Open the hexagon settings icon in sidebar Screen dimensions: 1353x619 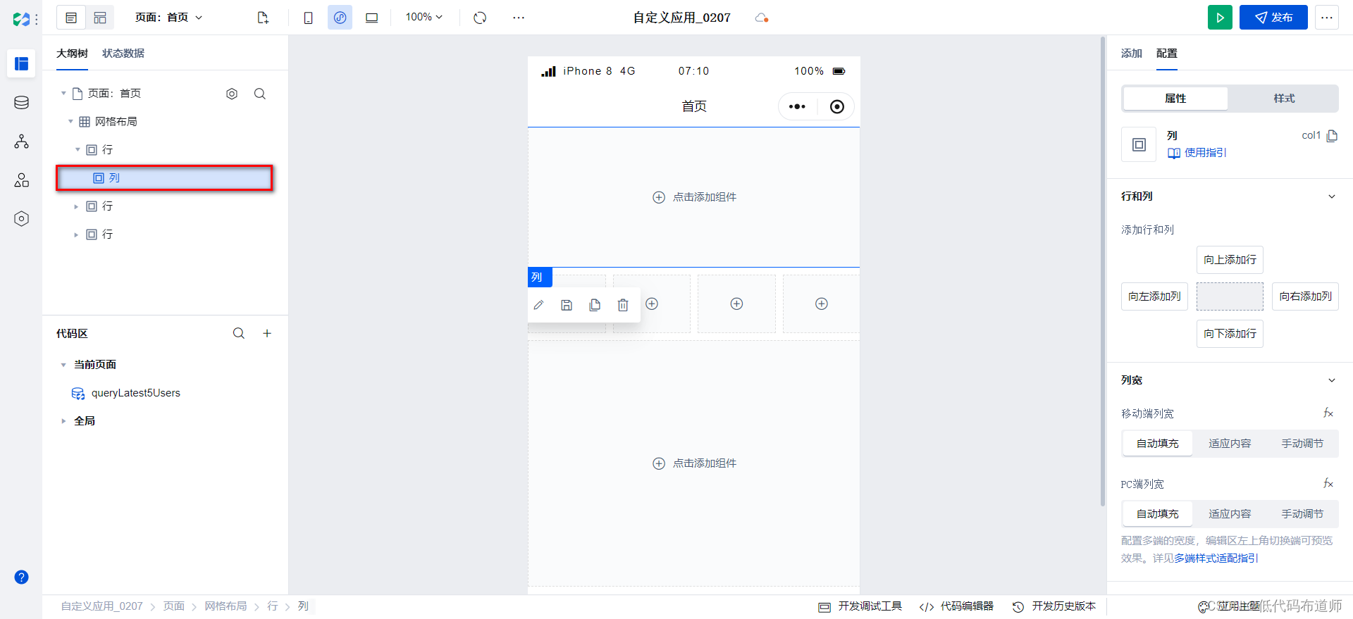click(x=21, y=219)
